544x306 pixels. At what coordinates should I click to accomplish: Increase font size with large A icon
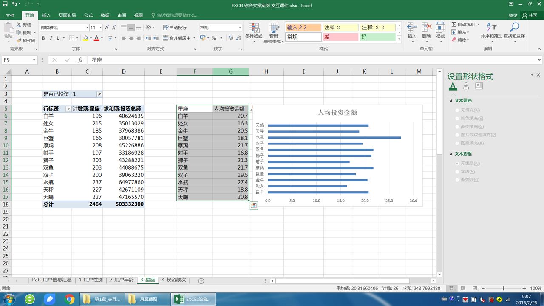tap(107, 28)
